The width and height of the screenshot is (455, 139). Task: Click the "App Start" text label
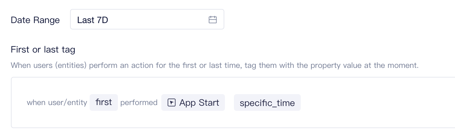(199, 102)
